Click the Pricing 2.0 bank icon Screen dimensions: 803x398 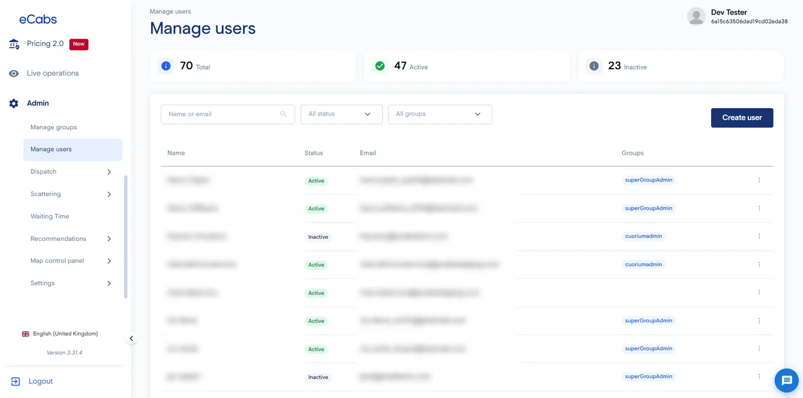point(14,44)
